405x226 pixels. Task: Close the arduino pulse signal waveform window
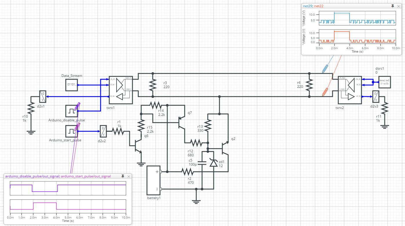click(x=129, y=176)
